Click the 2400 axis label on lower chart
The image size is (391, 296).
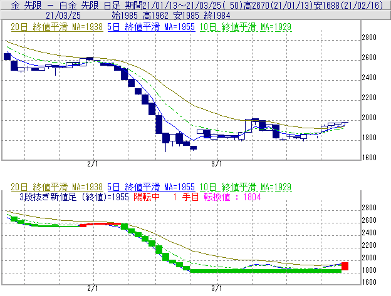click(x=369, y=233)
